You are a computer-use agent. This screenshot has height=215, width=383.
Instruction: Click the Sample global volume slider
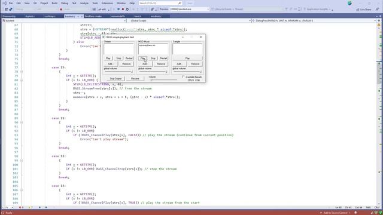187,72
